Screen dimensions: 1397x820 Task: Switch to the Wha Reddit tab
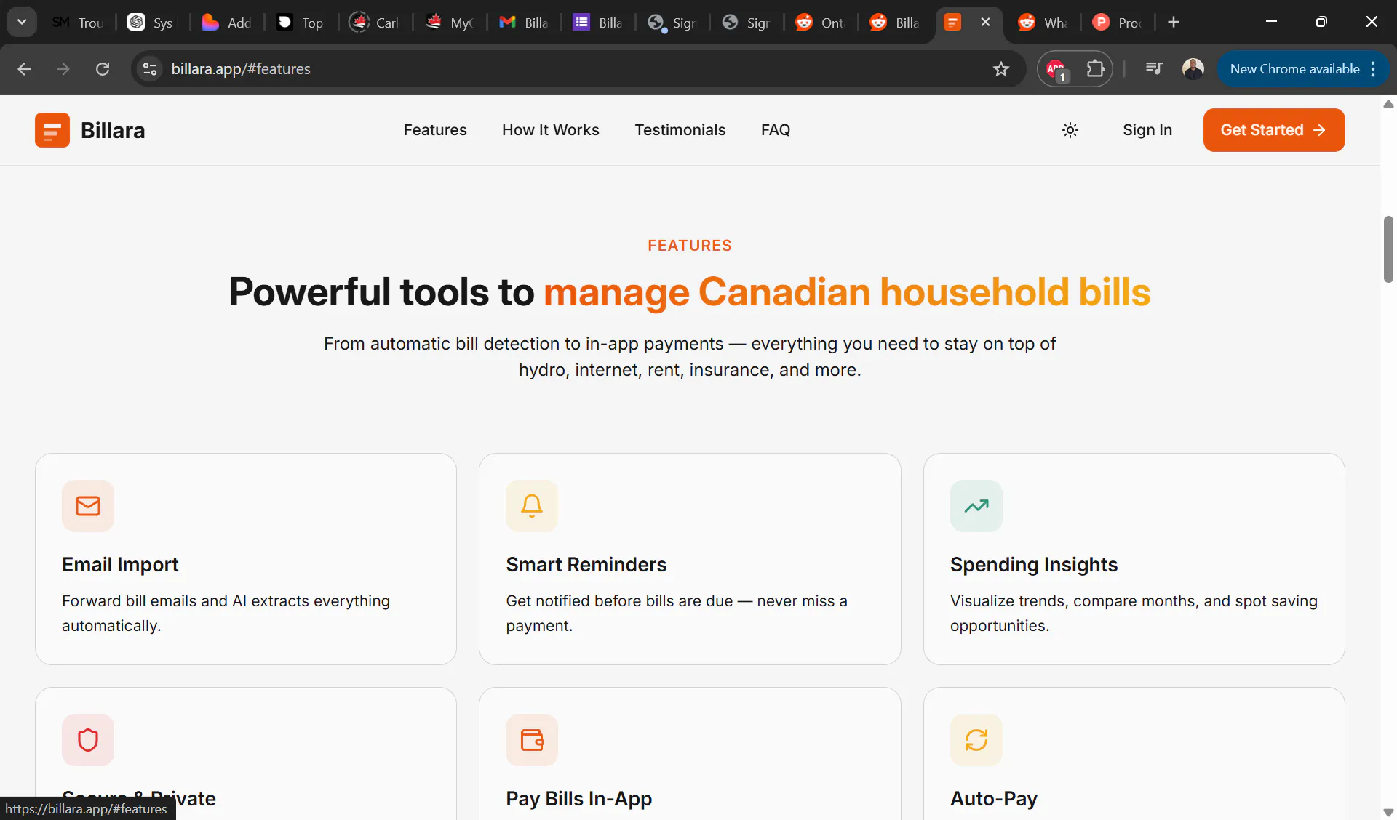(x=1043, y=23)
